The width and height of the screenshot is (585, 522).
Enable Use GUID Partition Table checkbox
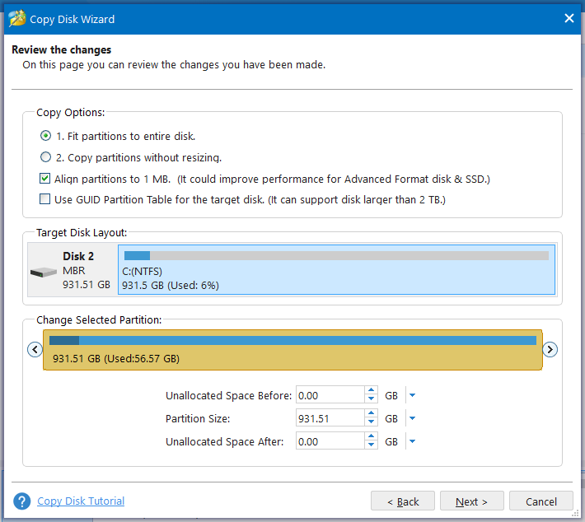(x=44, y=199)
